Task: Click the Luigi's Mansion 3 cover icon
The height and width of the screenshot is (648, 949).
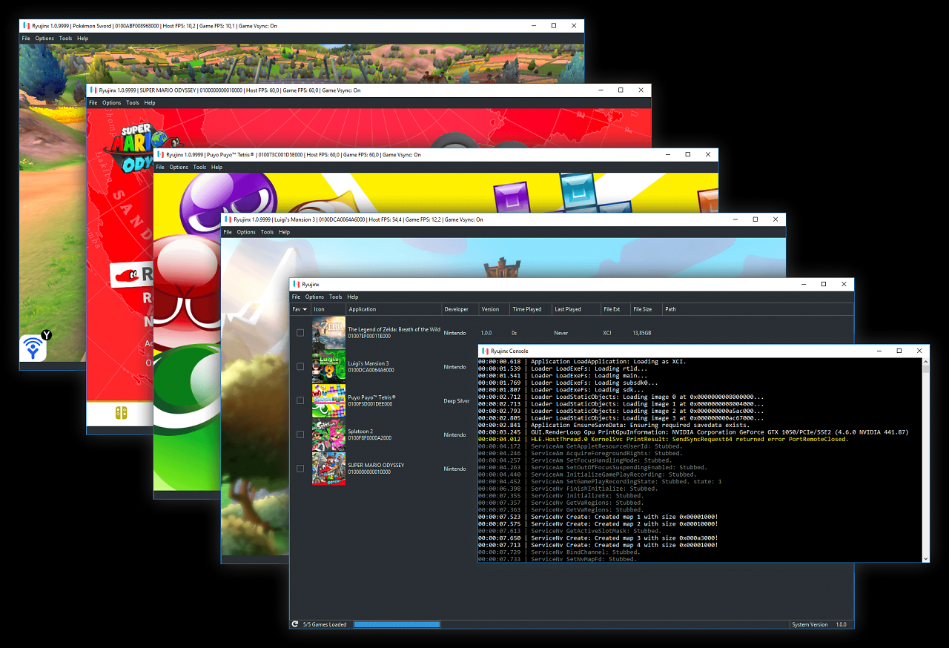Action: pyautogui.click(x=328, y=366)
